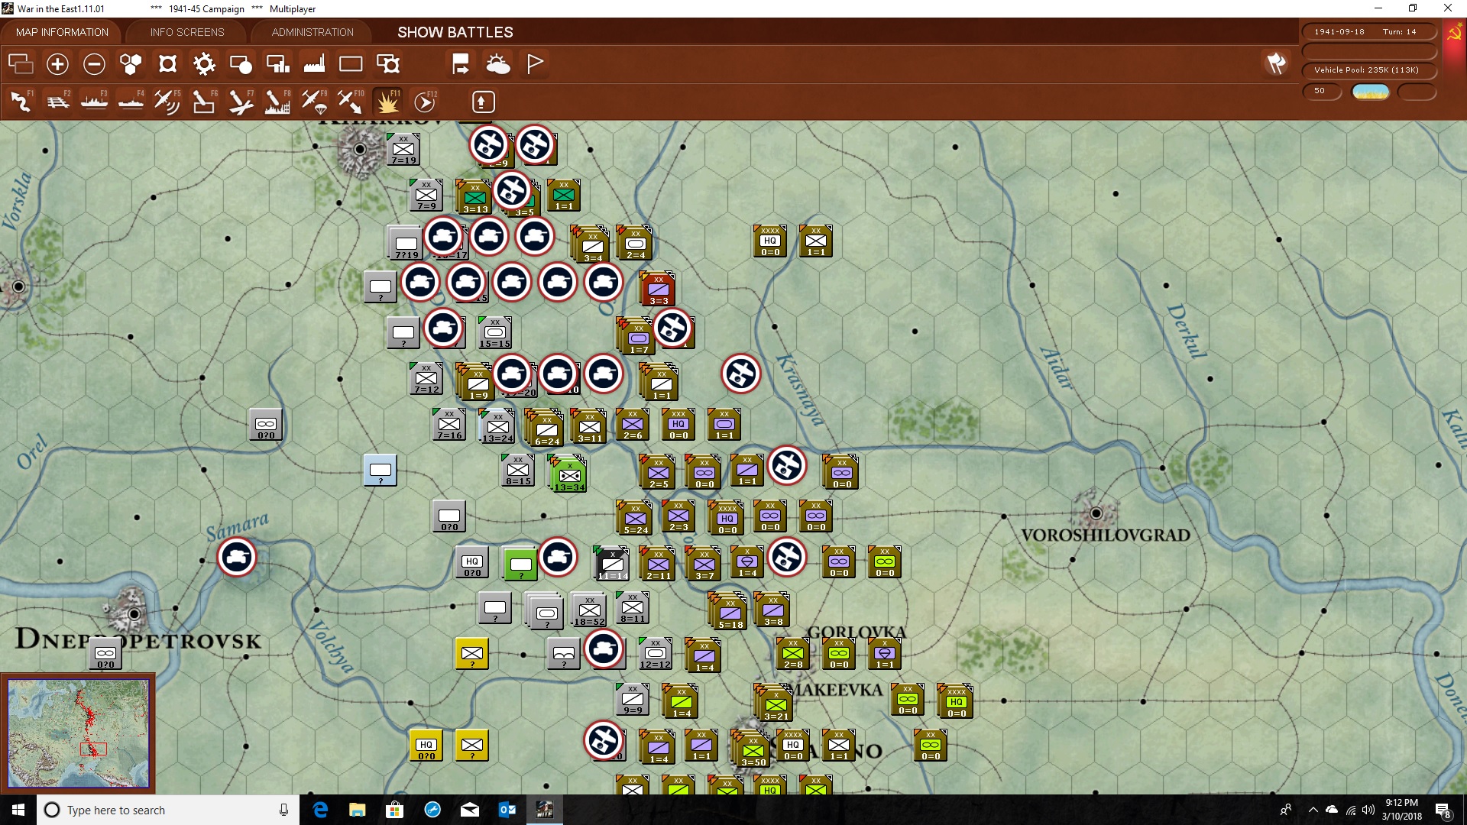Select the F8 bomb city mode icon
Viewport: 1467px width, 825px height.
coord(277,101)
